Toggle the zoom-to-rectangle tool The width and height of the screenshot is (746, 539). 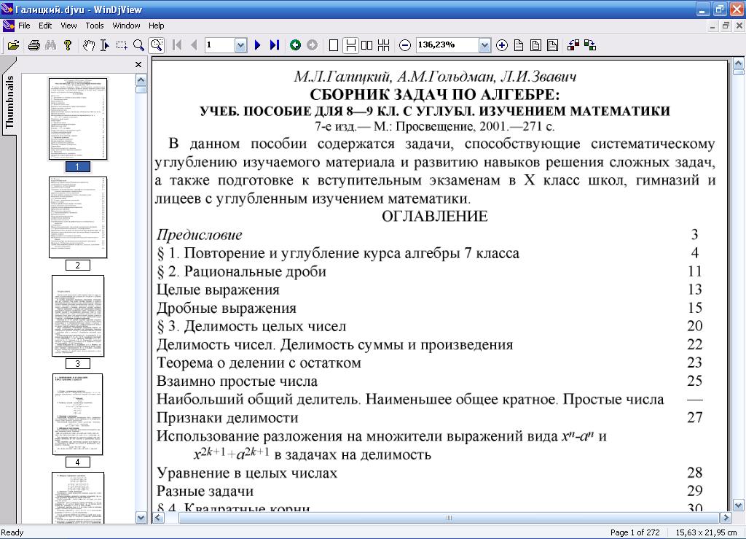click(156, 45)
